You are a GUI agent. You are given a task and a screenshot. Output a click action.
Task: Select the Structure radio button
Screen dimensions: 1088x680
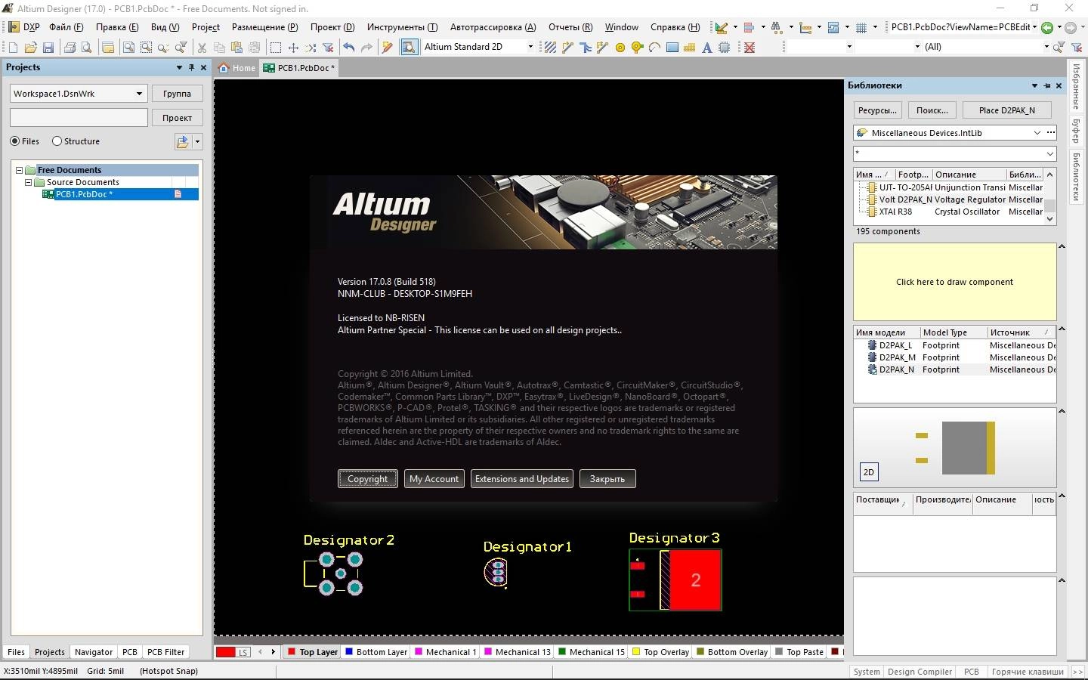point(57,141)
